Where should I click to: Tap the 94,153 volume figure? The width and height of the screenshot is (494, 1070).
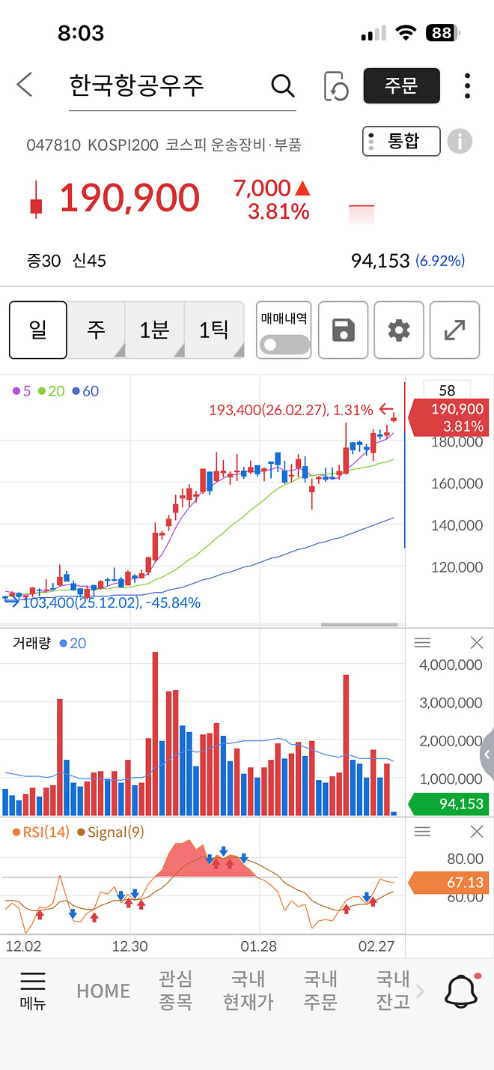(x=380, y=261)
